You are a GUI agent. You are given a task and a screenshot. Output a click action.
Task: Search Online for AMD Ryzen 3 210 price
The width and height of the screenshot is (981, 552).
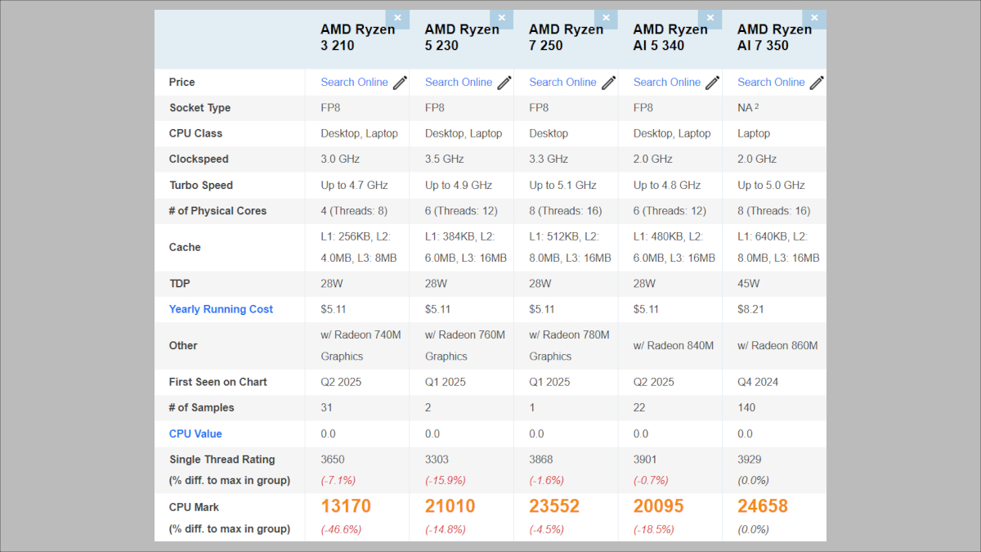pyautogui.click(x=354, y=82)
